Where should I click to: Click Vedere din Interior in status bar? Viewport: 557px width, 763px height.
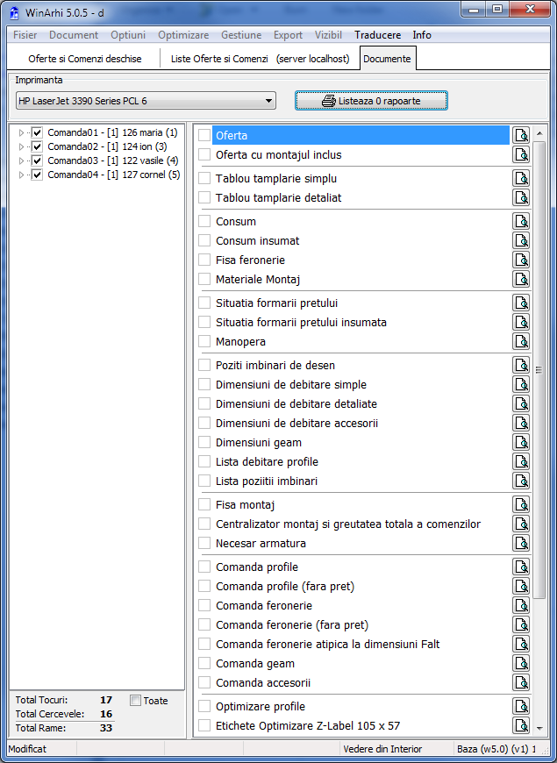tap(382, 749)
